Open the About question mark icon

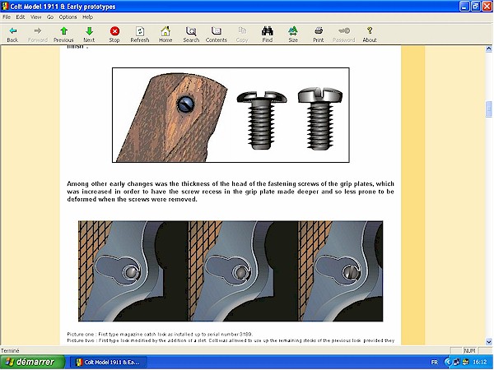370,31
